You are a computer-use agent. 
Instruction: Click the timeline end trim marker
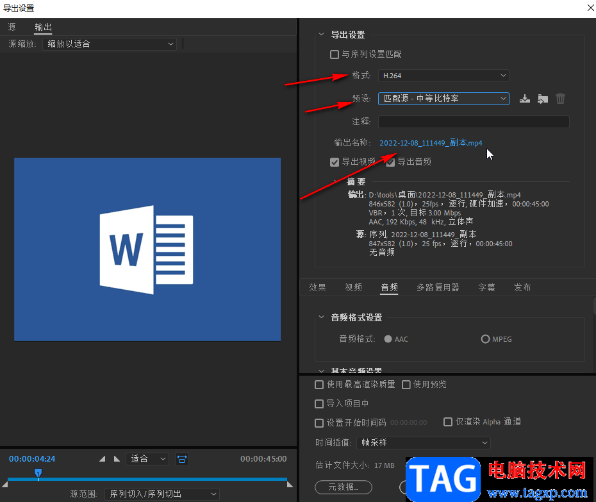point(290,485)
